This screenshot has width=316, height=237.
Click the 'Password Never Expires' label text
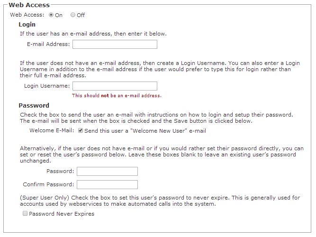[x=62, y=214]
